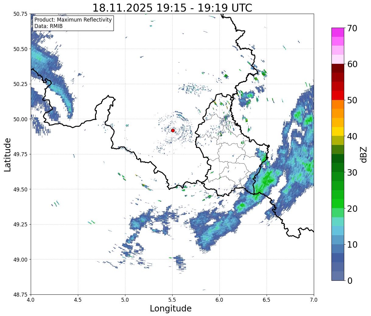Click the latitude tick label 48.75

click(x=21, y=295)
